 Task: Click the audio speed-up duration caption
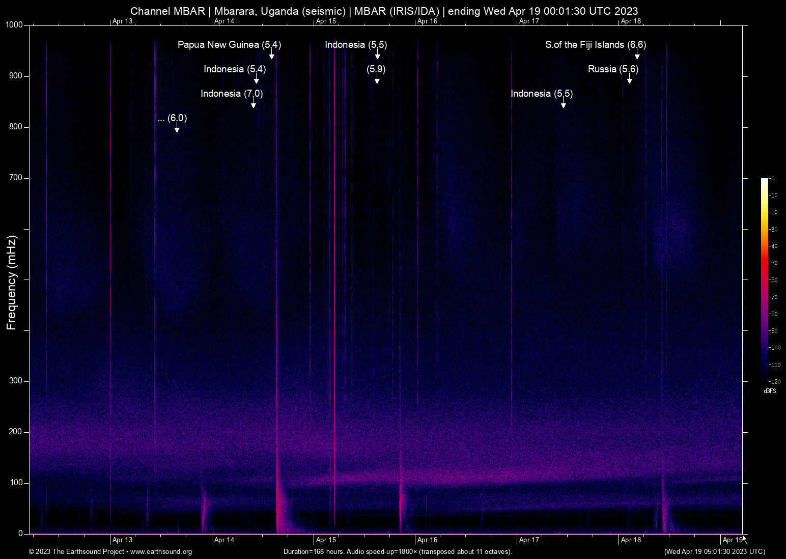(x=398, y=552)
